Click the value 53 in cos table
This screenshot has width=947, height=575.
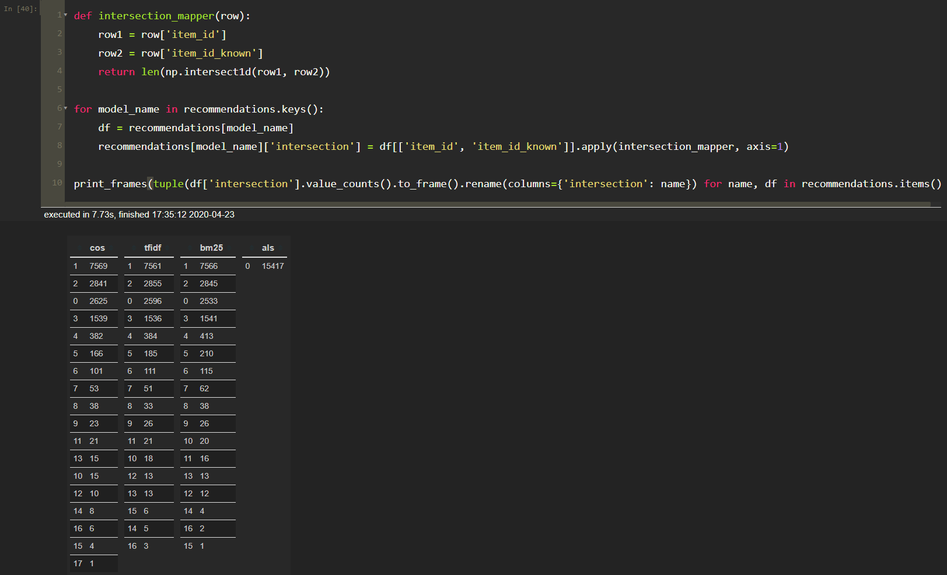click(x=94, y=388)
